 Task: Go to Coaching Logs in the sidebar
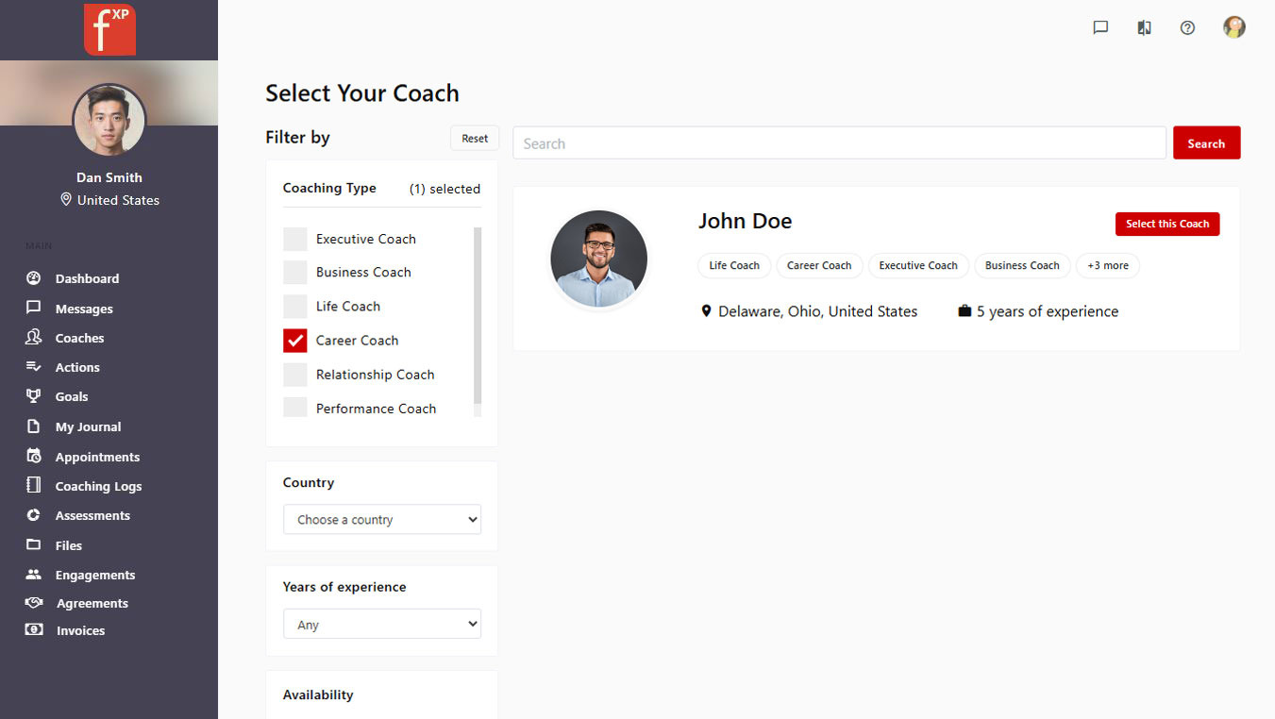98,486
